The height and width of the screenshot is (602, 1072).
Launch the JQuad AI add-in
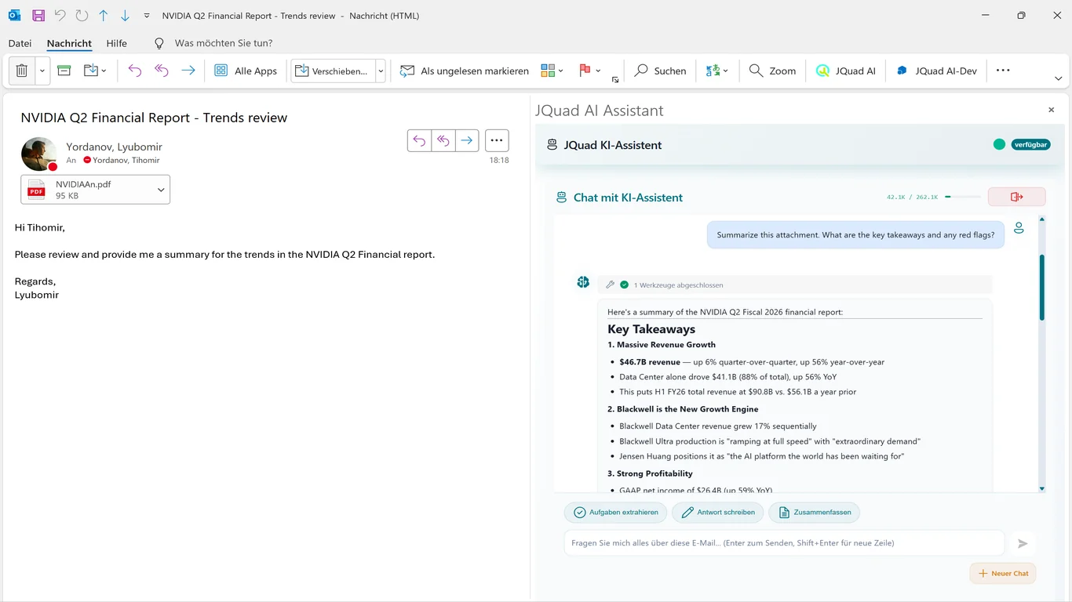click(846, 71)
